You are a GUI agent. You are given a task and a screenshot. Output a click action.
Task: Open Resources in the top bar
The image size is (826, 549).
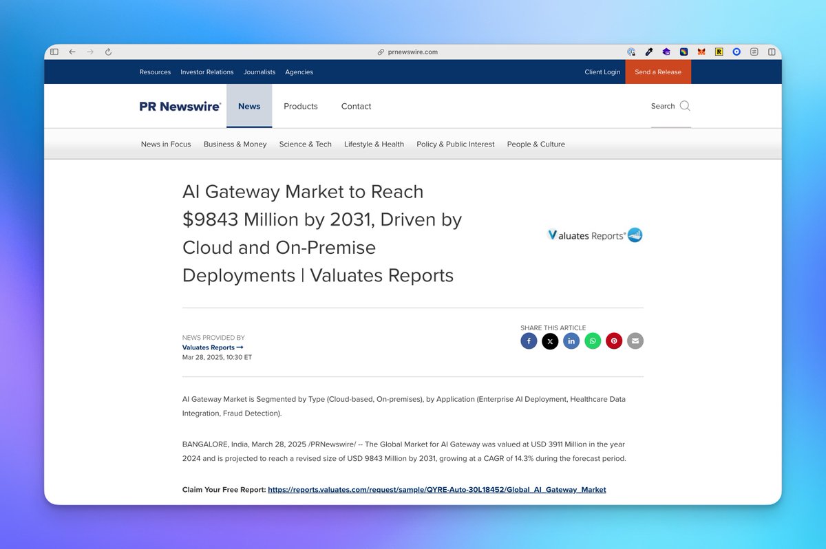pyautogui.click(x=155, y=72)
